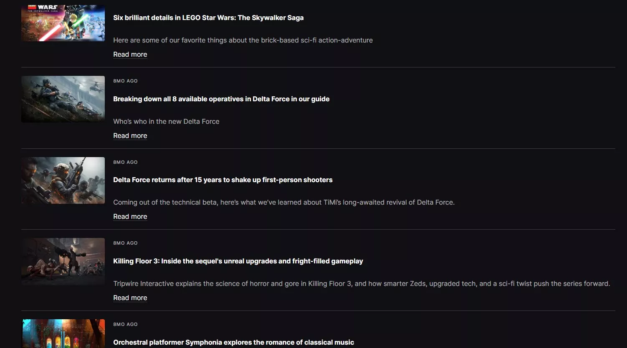Image resolution: width=627 pixels, height=348 pixels.
Task: Click the '8MO AGO' timestamp above Killing Floor 3
Action: pyautogui.click(x=125, y=243)
